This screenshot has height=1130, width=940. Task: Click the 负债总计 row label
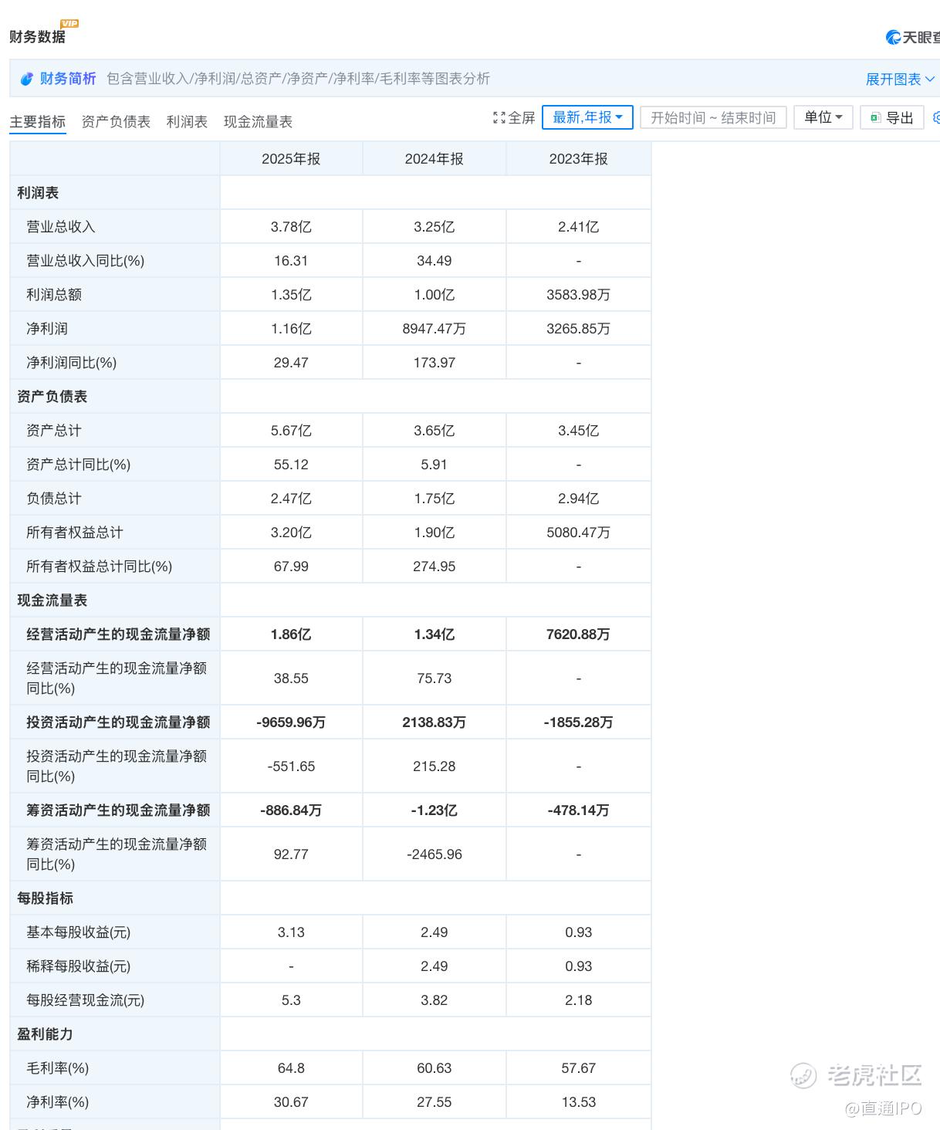click(54, 499)
